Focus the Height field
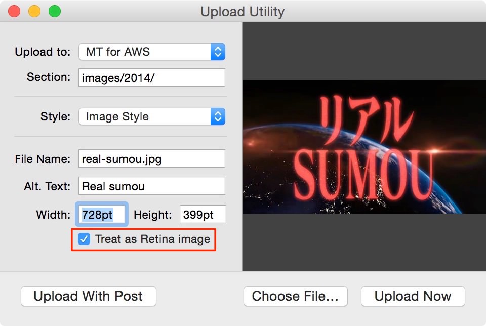 click(203, 214)
